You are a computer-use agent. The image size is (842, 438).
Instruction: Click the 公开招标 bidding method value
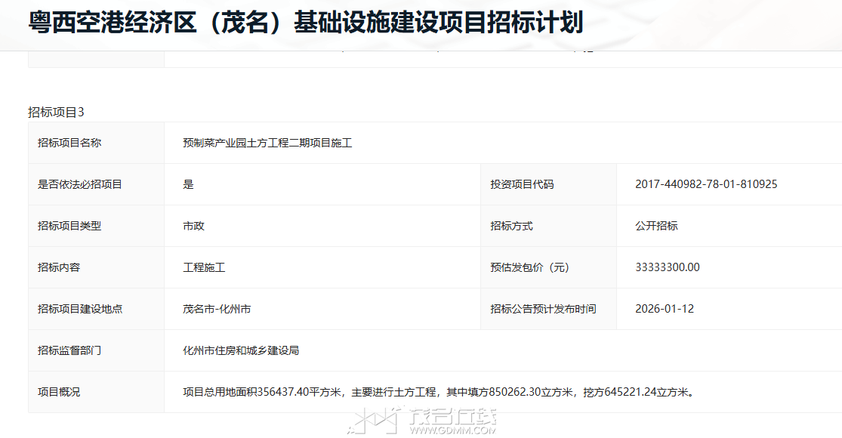click(x=656, y=226)
